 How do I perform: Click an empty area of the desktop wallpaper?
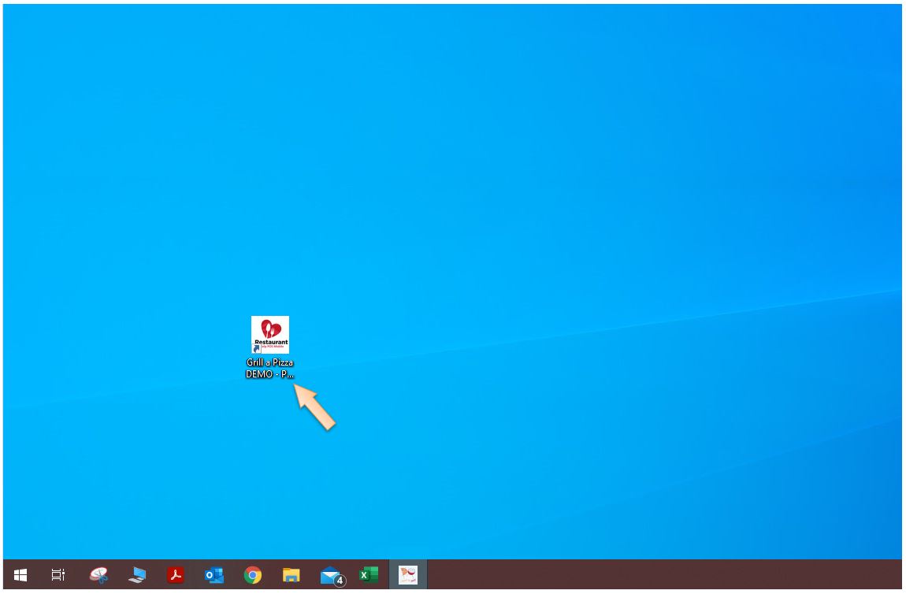pos(591,197)
